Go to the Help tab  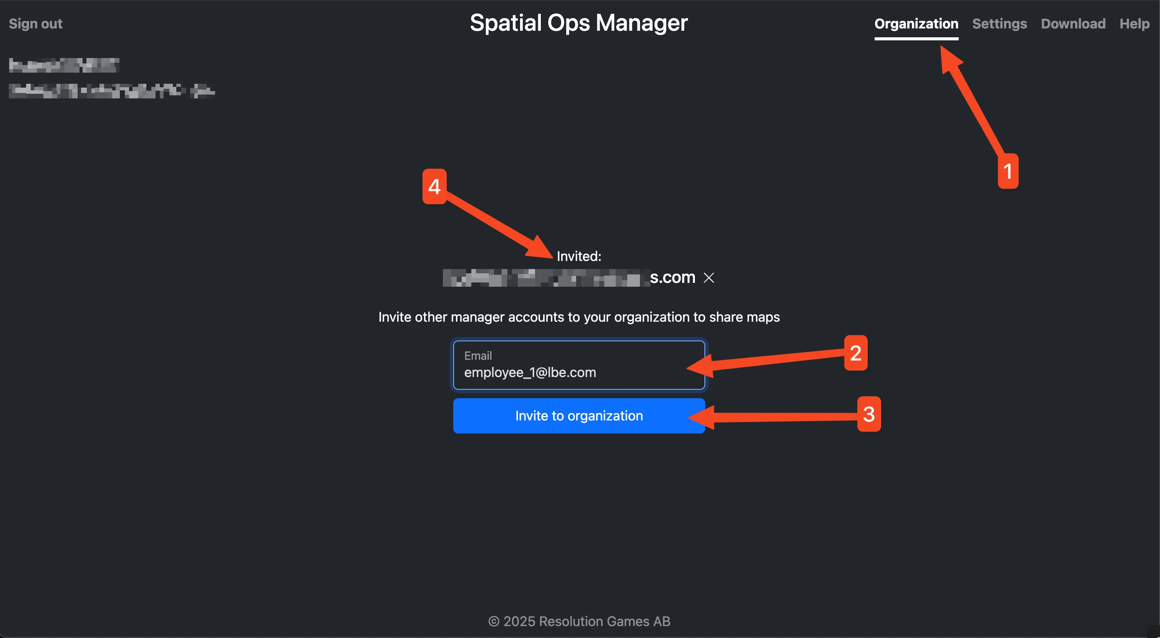click(1134, 23)
